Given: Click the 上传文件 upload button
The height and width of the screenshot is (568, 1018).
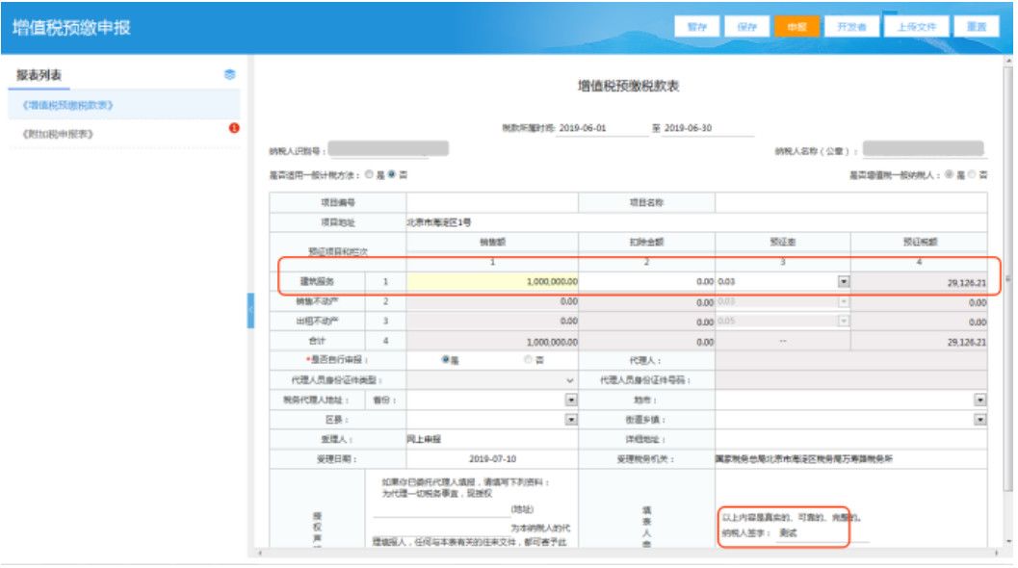Looking at the screenshot, I should tap(916, 27).
